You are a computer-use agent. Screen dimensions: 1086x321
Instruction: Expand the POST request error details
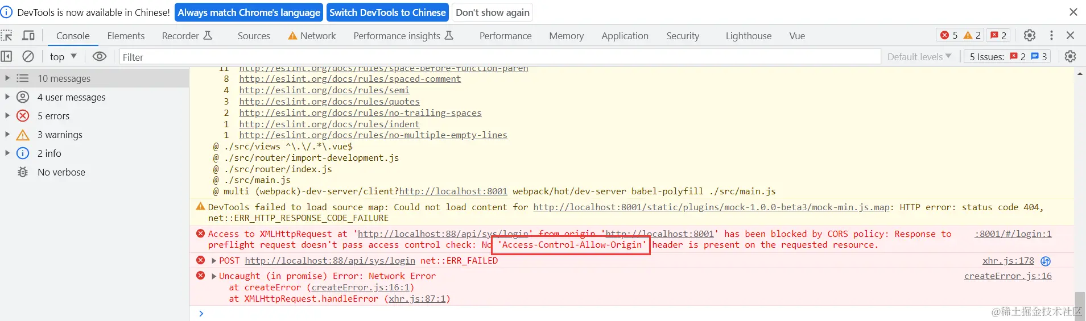point(214,261)
